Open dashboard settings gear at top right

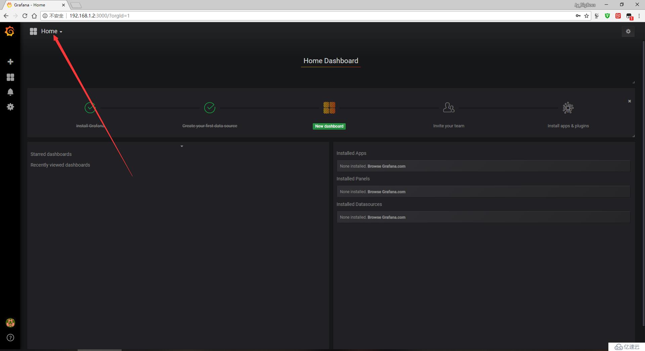pyautogui.click(x=628, y=31)
